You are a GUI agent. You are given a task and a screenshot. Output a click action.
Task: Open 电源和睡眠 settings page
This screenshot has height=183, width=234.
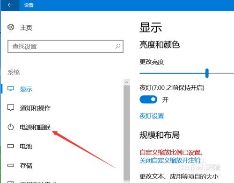pyautogui.click(x=35, y=127)
